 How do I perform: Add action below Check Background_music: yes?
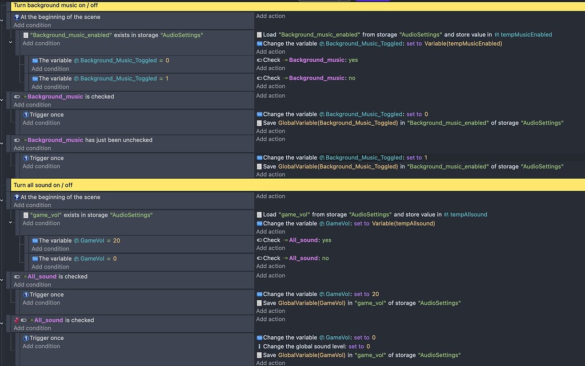(270, 68)
